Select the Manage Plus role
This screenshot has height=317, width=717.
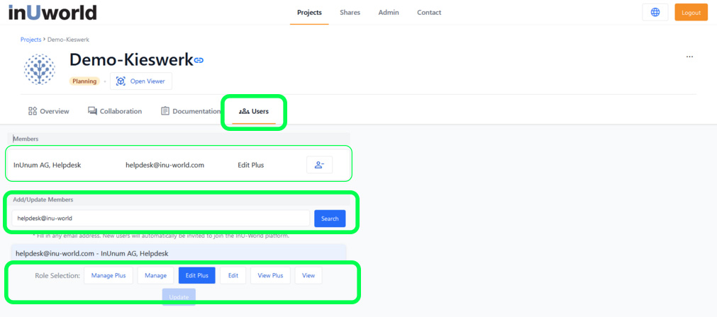point(108,275)
